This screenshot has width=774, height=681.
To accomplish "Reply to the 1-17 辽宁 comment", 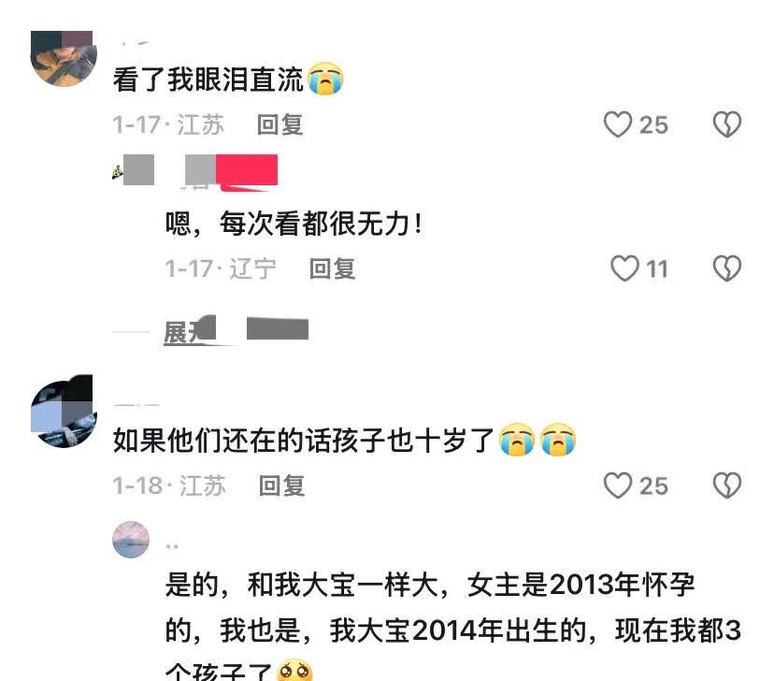I will (x=332, y=269).
